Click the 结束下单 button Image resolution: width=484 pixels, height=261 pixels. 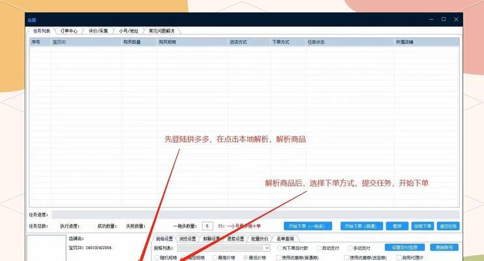pos(423,226)
